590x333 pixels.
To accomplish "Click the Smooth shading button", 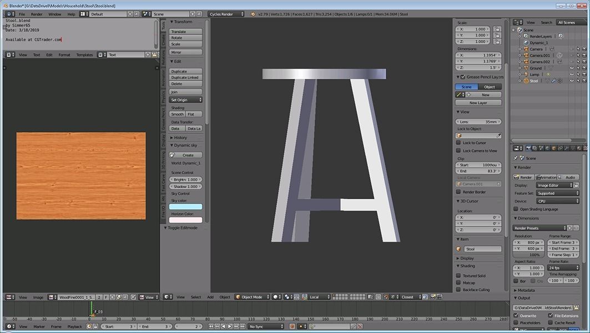I will (x=177, y=114).
